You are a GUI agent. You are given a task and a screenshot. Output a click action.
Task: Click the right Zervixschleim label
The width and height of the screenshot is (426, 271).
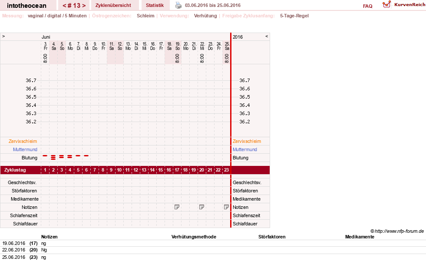click(x=247, y=141)
